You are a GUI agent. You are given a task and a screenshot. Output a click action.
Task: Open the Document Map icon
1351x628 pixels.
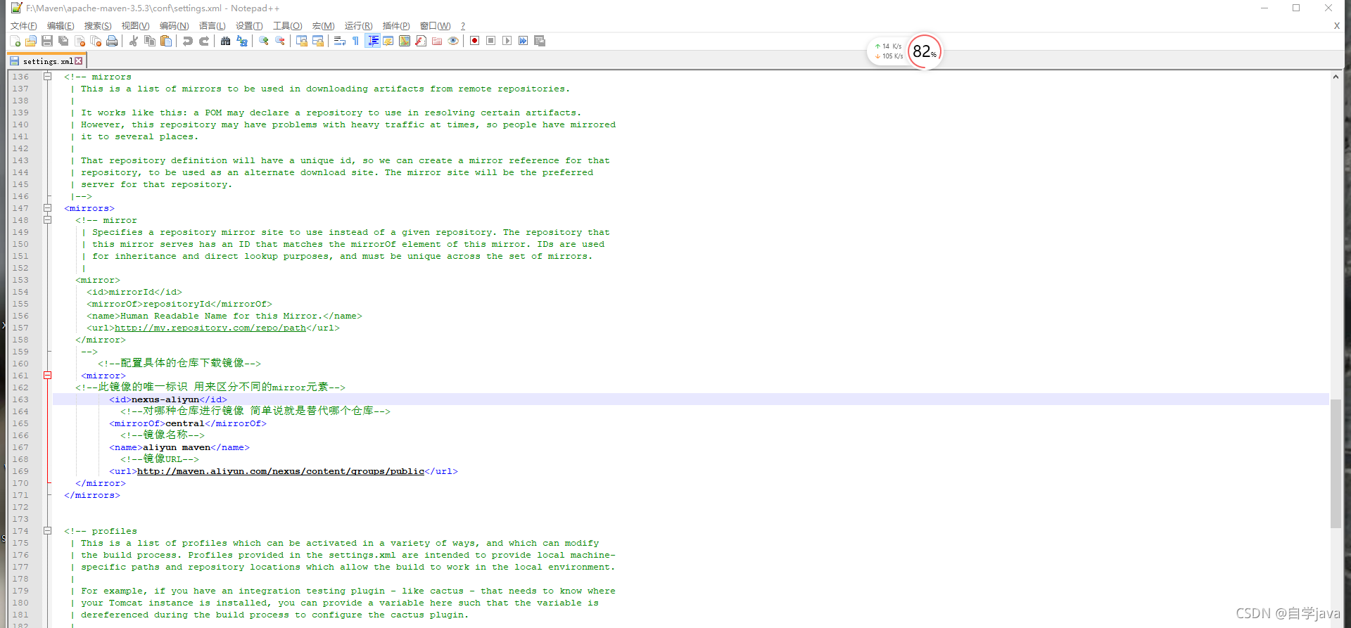405,41
